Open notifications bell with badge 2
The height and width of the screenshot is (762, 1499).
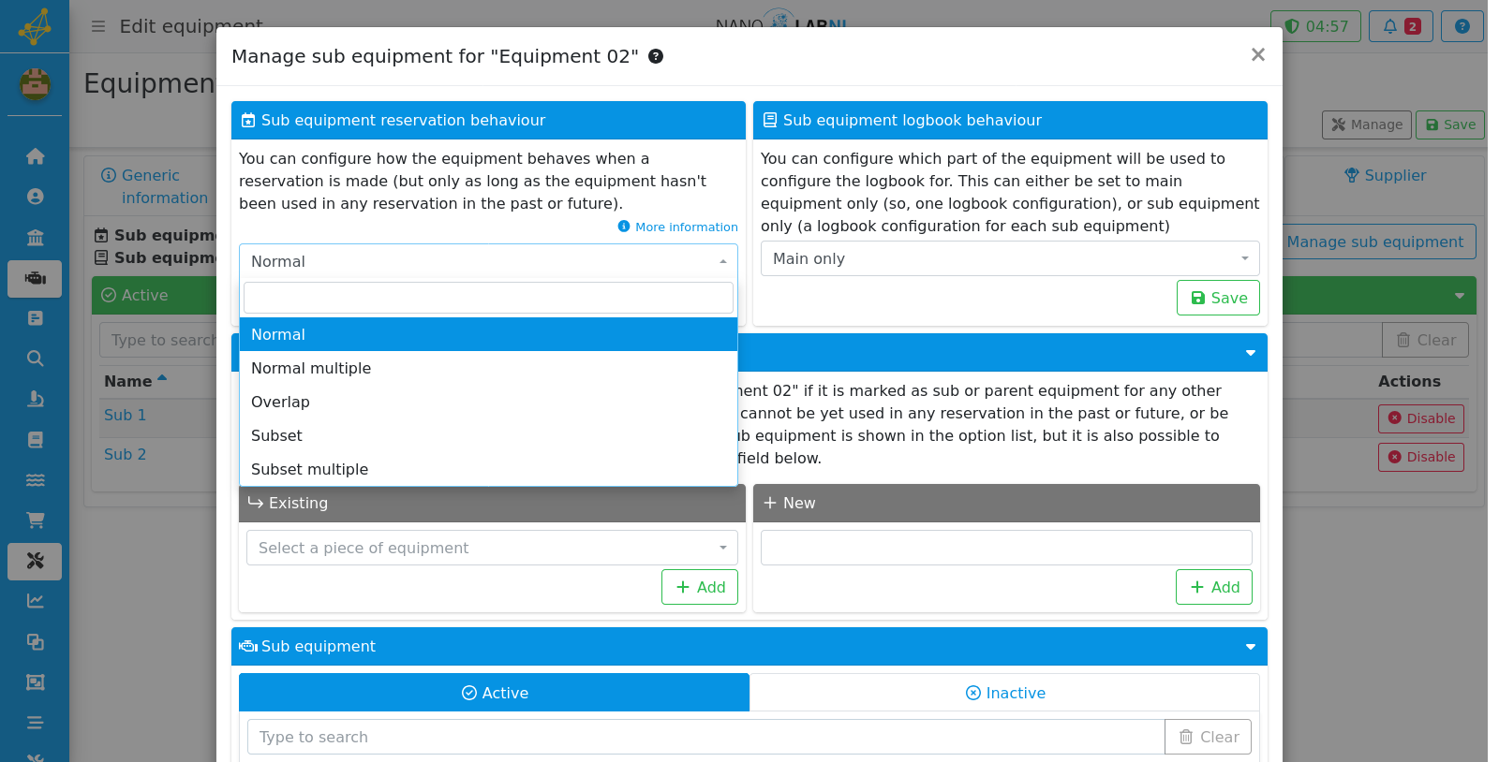point(1401,26)
